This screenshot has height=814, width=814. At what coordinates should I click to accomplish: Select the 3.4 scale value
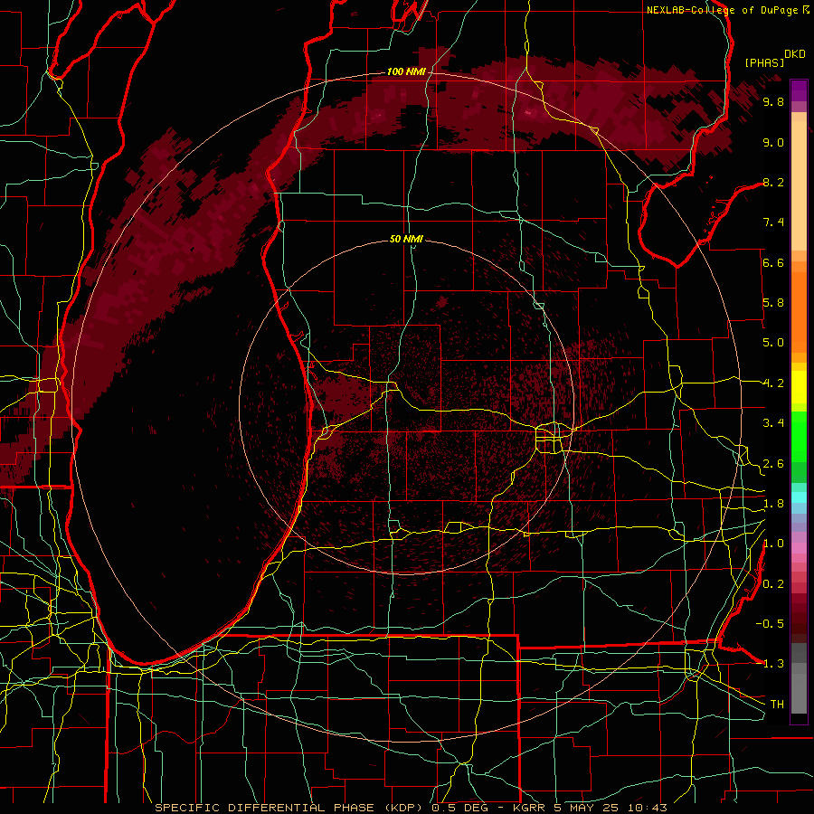773,423
